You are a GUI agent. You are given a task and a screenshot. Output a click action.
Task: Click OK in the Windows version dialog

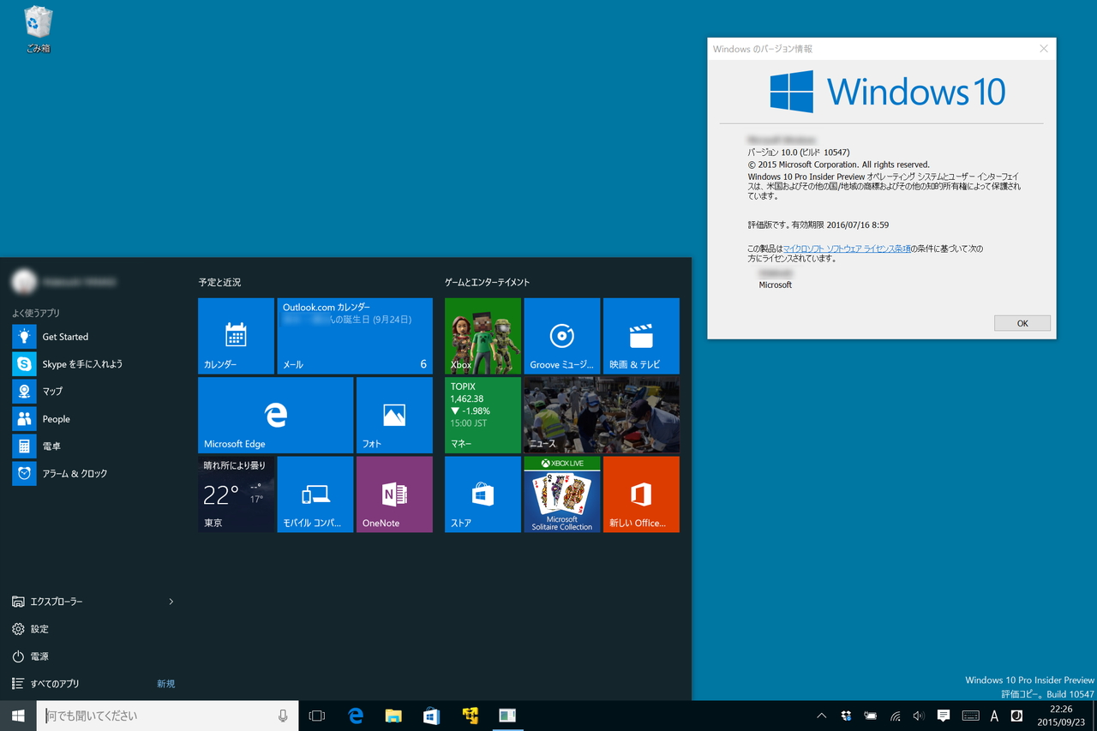(x=1022, y=323)
